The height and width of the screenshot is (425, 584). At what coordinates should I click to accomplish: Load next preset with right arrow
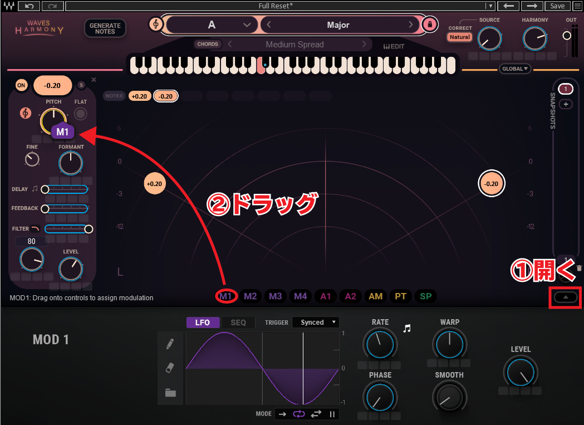tap(532, 6)
